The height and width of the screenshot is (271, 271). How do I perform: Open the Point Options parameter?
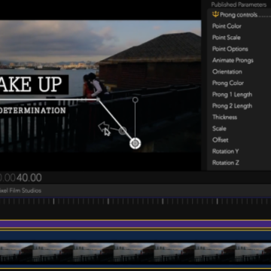click(230, 49)
